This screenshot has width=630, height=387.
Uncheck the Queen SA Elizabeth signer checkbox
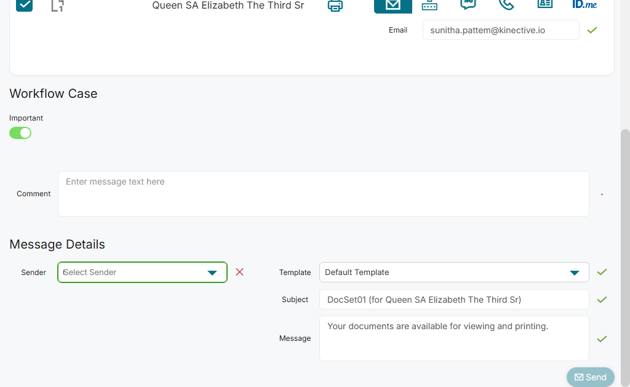point(24,5)
